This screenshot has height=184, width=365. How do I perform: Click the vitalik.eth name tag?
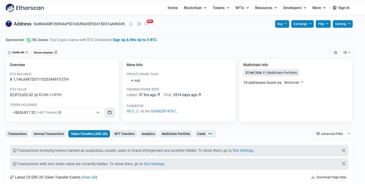point(18,52)
